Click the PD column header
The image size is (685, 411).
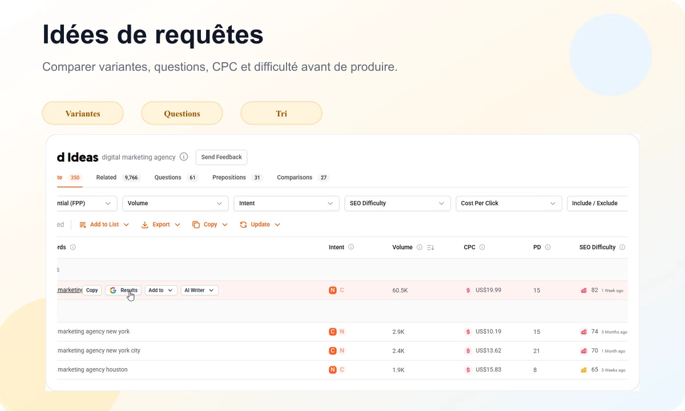(x=537, y=247)
